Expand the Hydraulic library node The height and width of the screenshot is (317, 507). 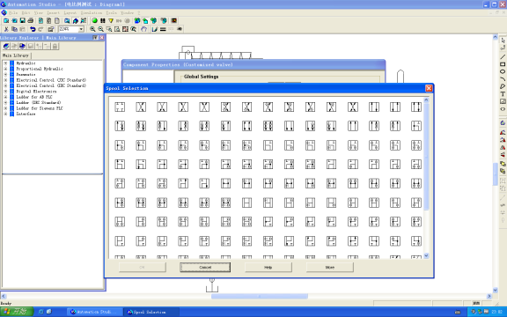point(5,63)
